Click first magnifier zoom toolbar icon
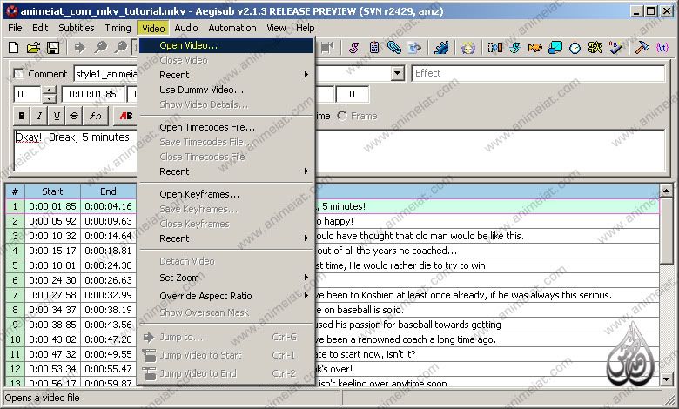 [x=100, y=48]
